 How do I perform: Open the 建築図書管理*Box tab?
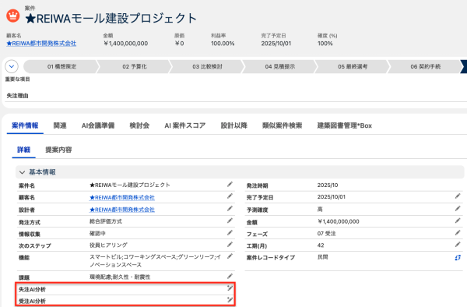click(x=345, y=125)
